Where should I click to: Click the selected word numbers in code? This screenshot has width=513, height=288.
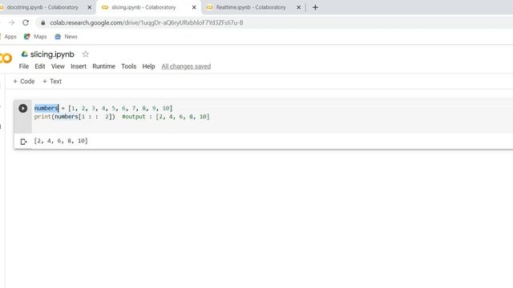point(46,108)
